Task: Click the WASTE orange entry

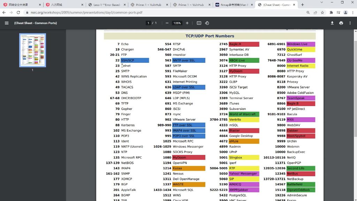Action: [x=189, y=184]
